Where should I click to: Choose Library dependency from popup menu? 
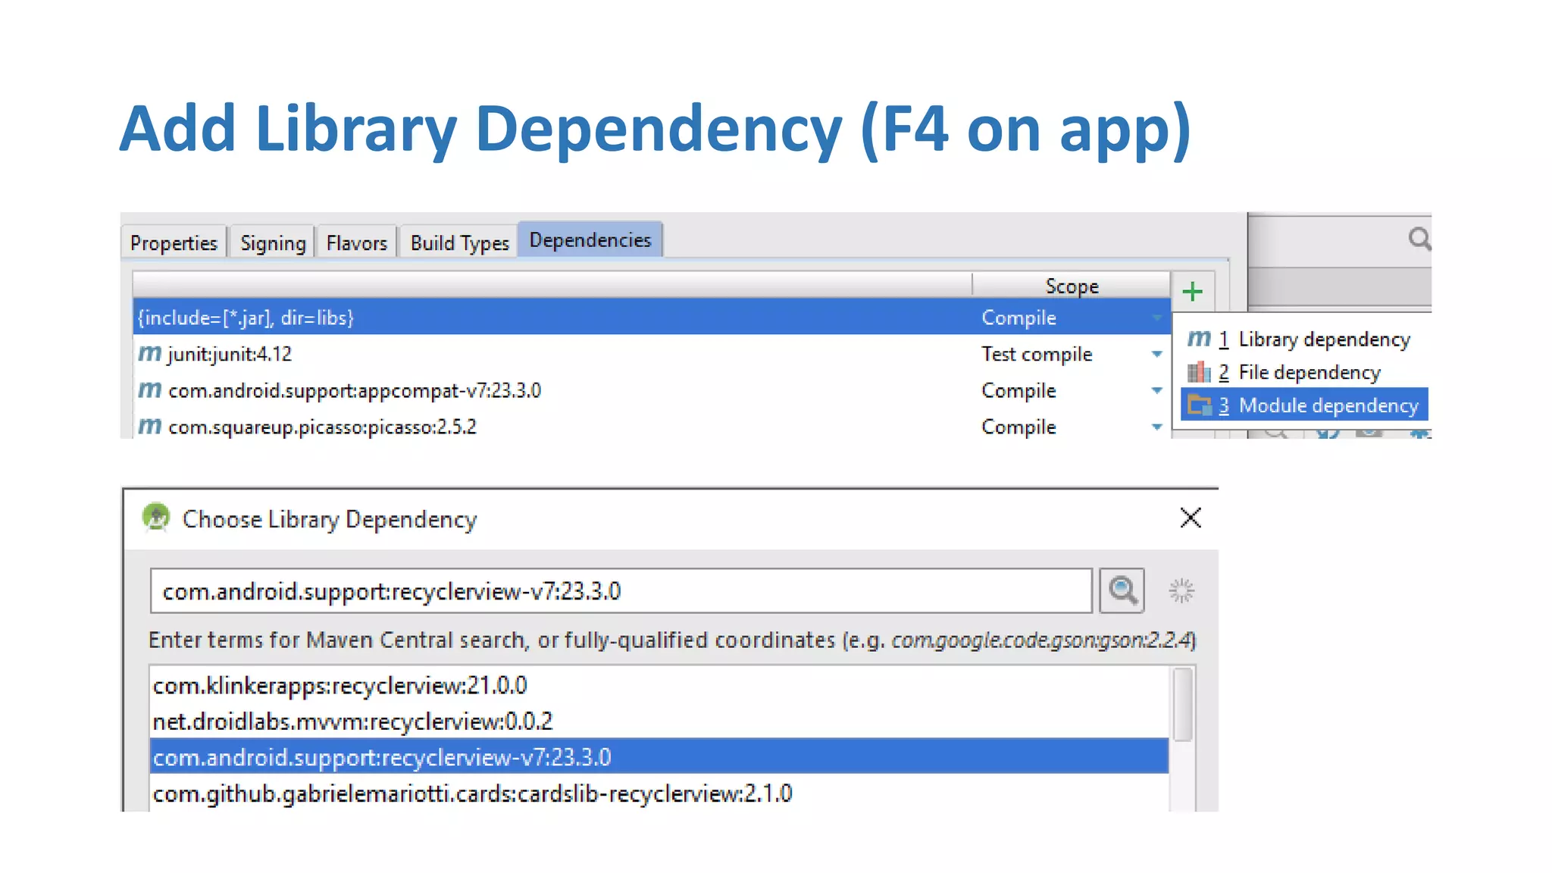point(1305,339)
